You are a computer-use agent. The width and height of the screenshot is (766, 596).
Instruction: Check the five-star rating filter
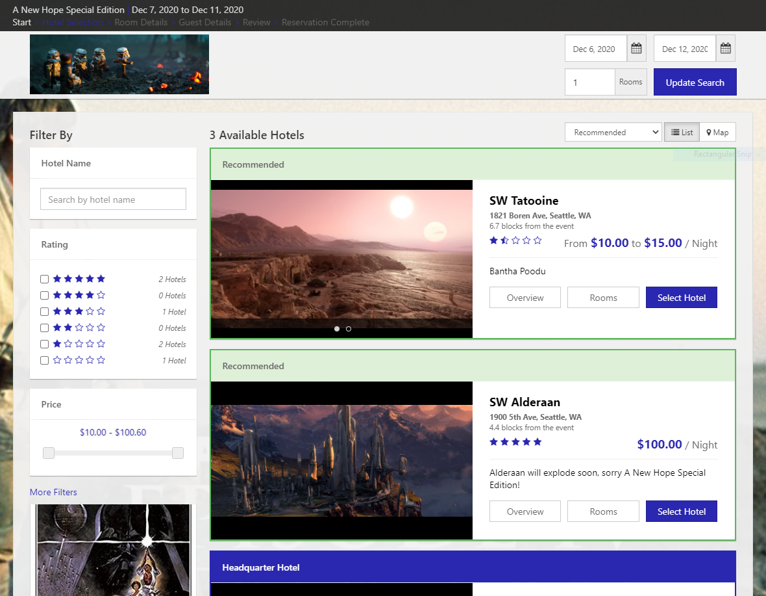[x=44, y=279]
